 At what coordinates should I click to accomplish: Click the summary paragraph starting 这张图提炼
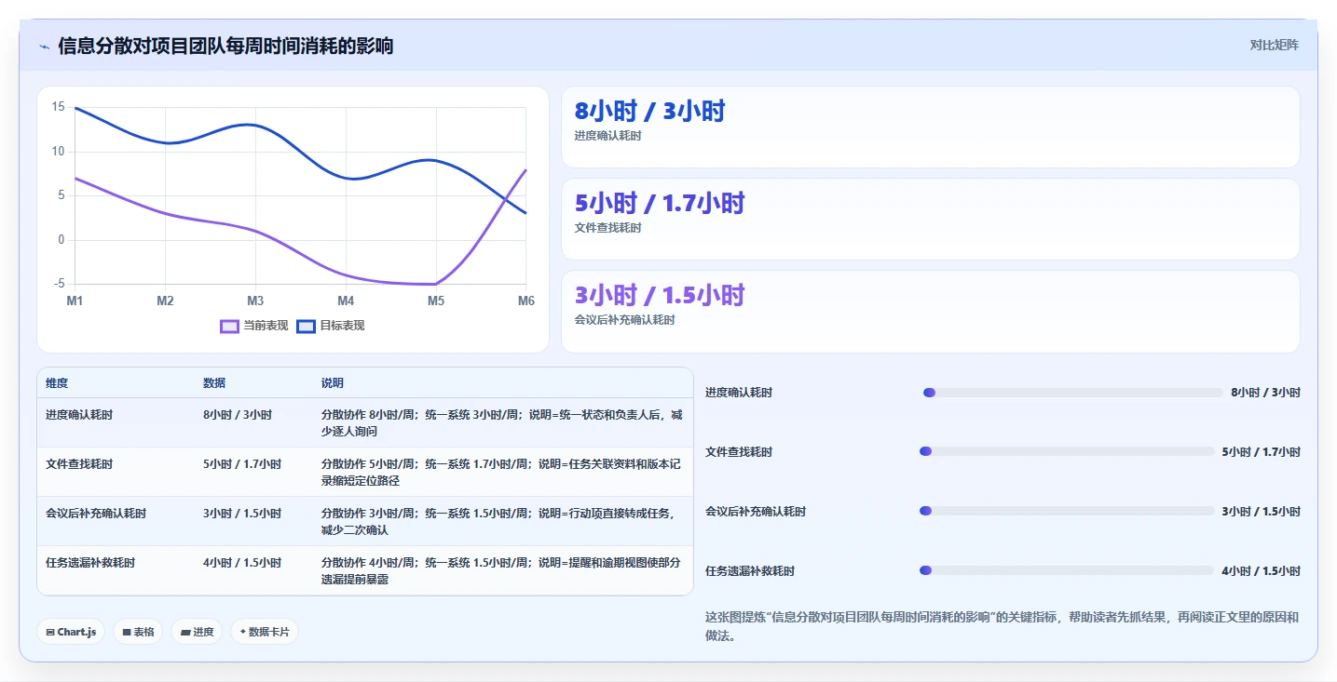(x=1002, y=627)
